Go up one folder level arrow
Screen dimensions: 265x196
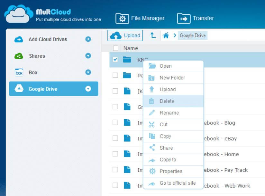tap(153, 35)
